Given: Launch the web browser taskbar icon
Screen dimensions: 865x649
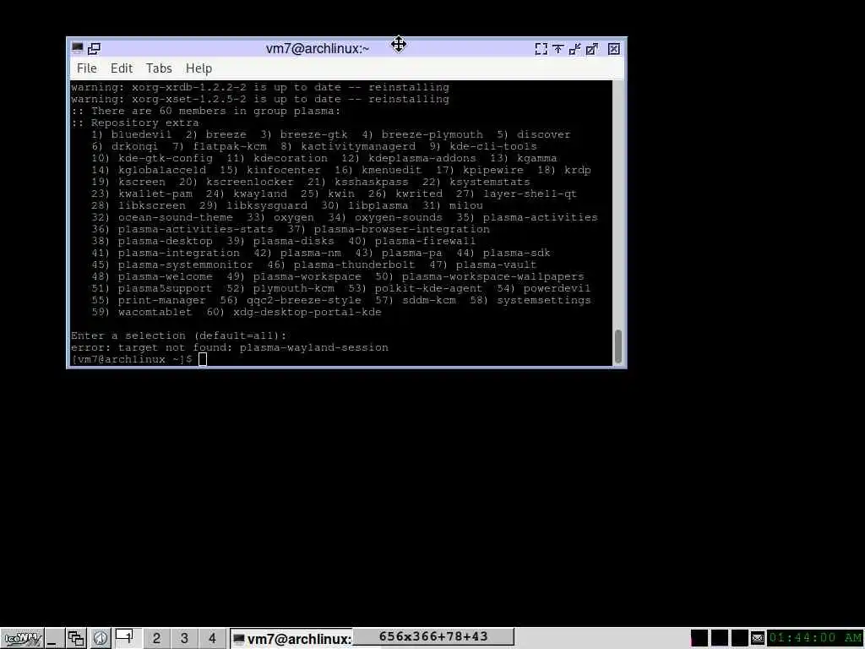Looking at the screenshot, I should (100, 639).
